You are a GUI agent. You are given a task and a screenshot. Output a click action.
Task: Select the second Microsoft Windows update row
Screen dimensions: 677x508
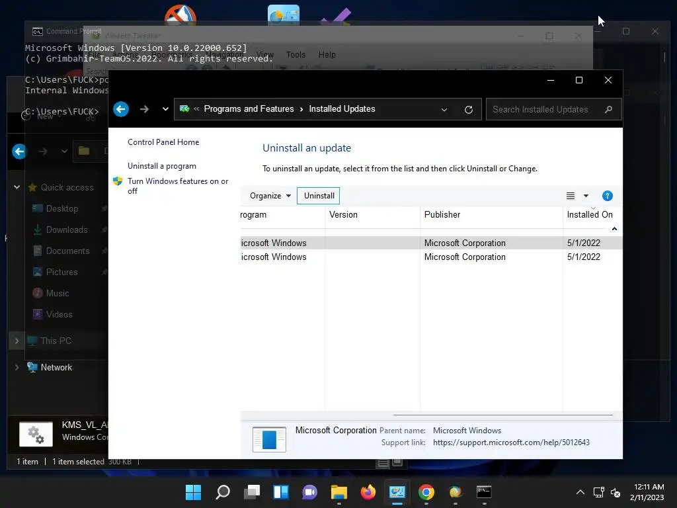(431, 257)
